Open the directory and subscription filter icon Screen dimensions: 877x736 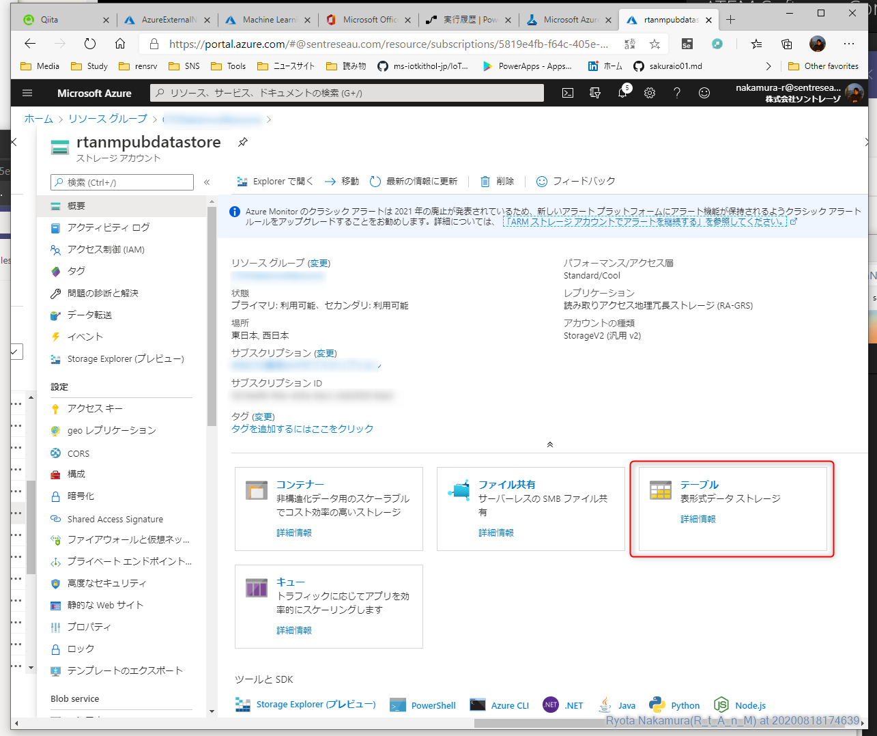(x=595, y=93)
